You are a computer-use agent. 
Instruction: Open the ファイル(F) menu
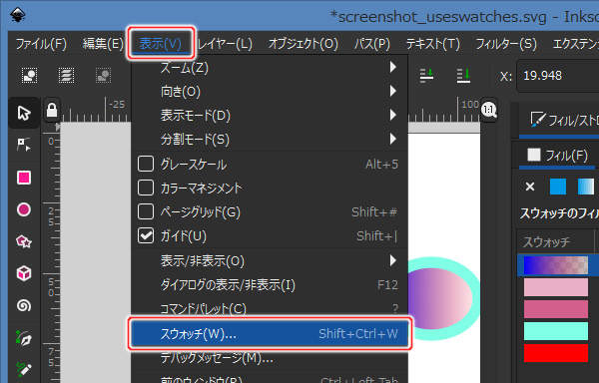pos(41,44)
